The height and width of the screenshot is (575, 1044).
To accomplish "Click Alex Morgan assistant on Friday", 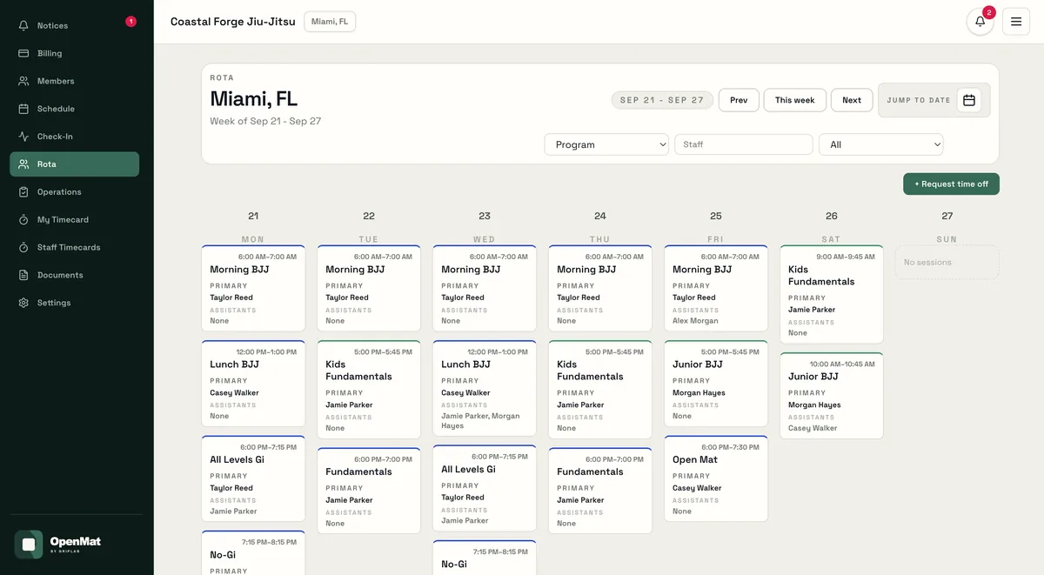I will [695, 321].
